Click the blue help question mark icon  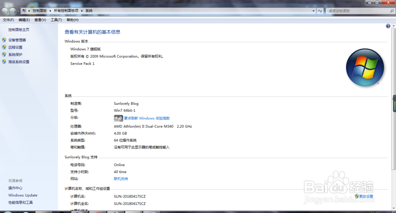(x=388, y=26)
